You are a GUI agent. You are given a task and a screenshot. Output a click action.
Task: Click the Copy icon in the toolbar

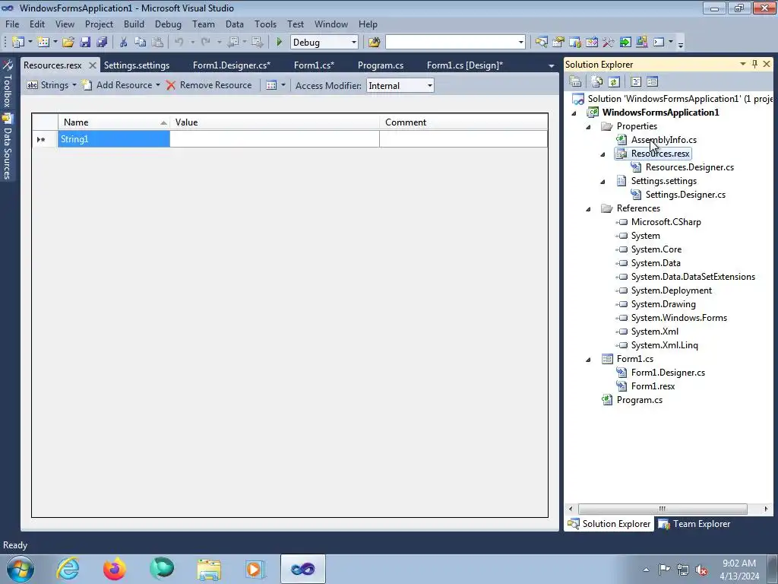coord(141,43)
